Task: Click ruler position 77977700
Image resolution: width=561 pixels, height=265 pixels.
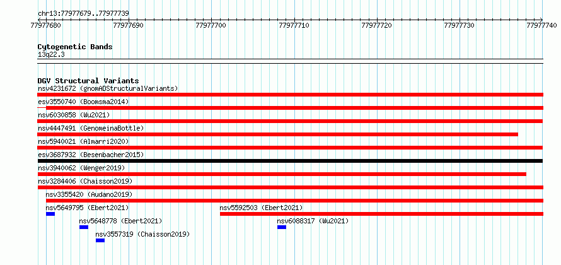Action: pos(211,25)
